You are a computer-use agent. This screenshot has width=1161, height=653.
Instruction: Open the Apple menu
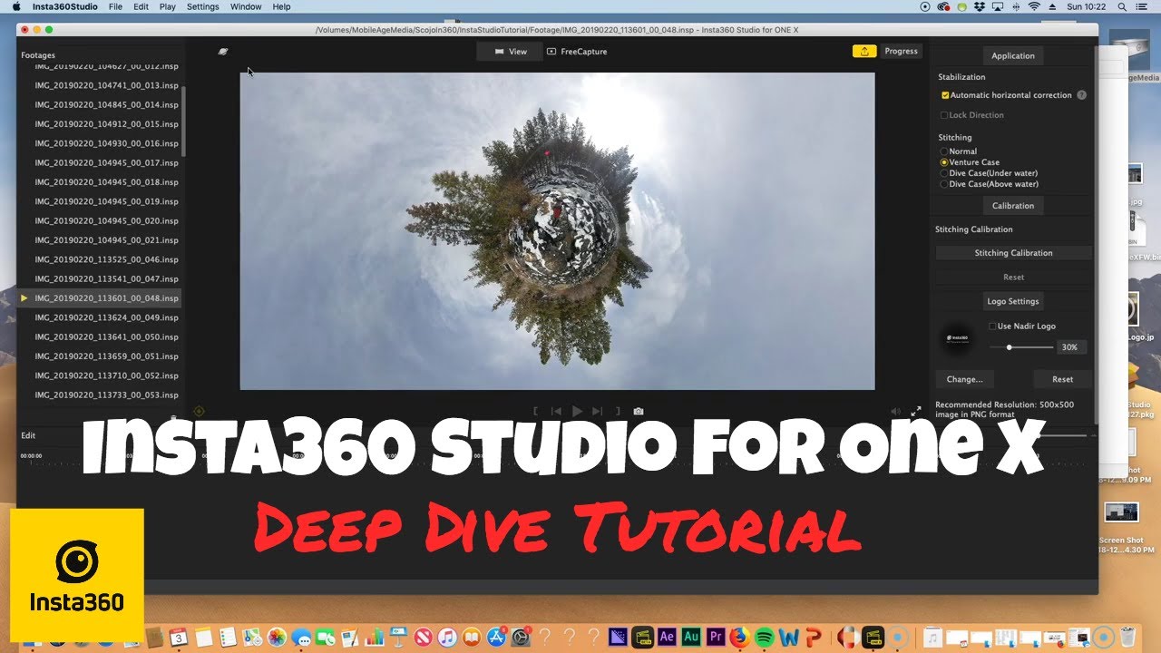16,6
